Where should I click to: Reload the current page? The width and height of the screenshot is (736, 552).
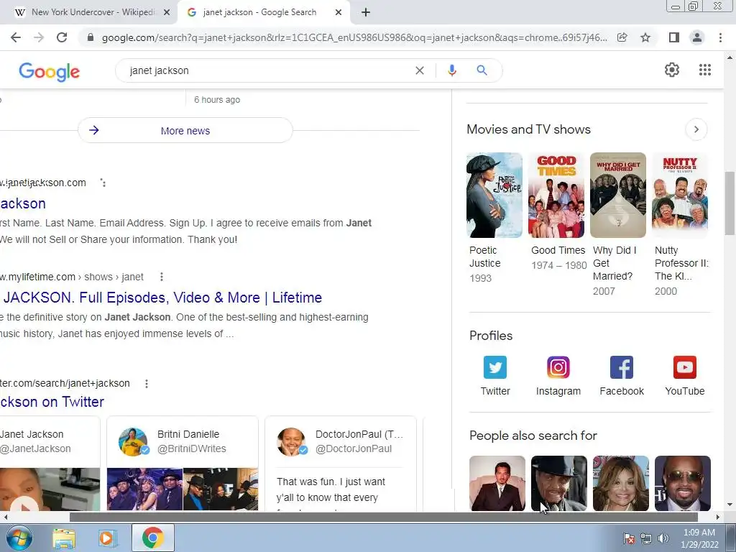[x=62, y=37]
